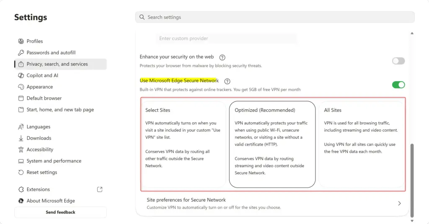Click the Accessibility figure icon
The width and height of the screenshot is (429, 224).
point(21,149)
